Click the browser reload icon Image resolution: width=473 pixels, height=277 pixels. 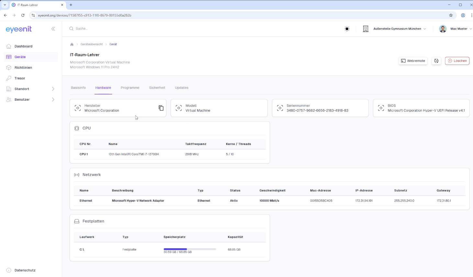(23, 15)
